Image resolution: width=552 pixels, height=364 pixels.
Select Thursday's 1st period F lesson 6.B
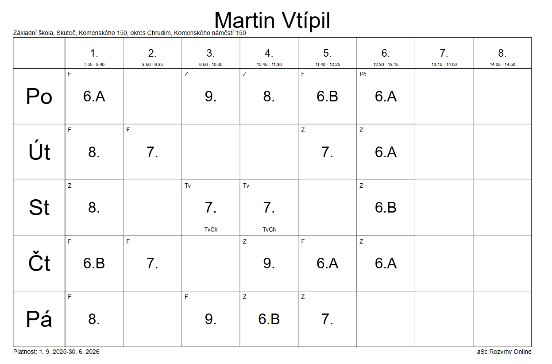coord(94,263)
